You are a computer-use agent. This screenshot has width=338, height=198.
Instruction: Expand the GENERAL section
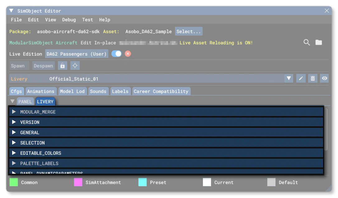coord(166,132)
